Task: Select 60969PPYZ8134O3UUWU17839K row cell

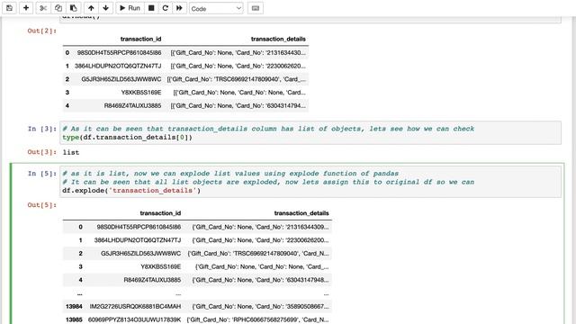Action: pyautogui.click(x=134, y=319)
